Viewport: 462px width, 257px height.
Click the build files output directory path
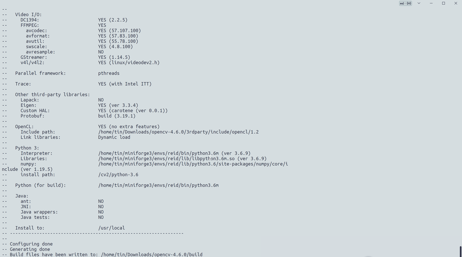coord(152,255)
